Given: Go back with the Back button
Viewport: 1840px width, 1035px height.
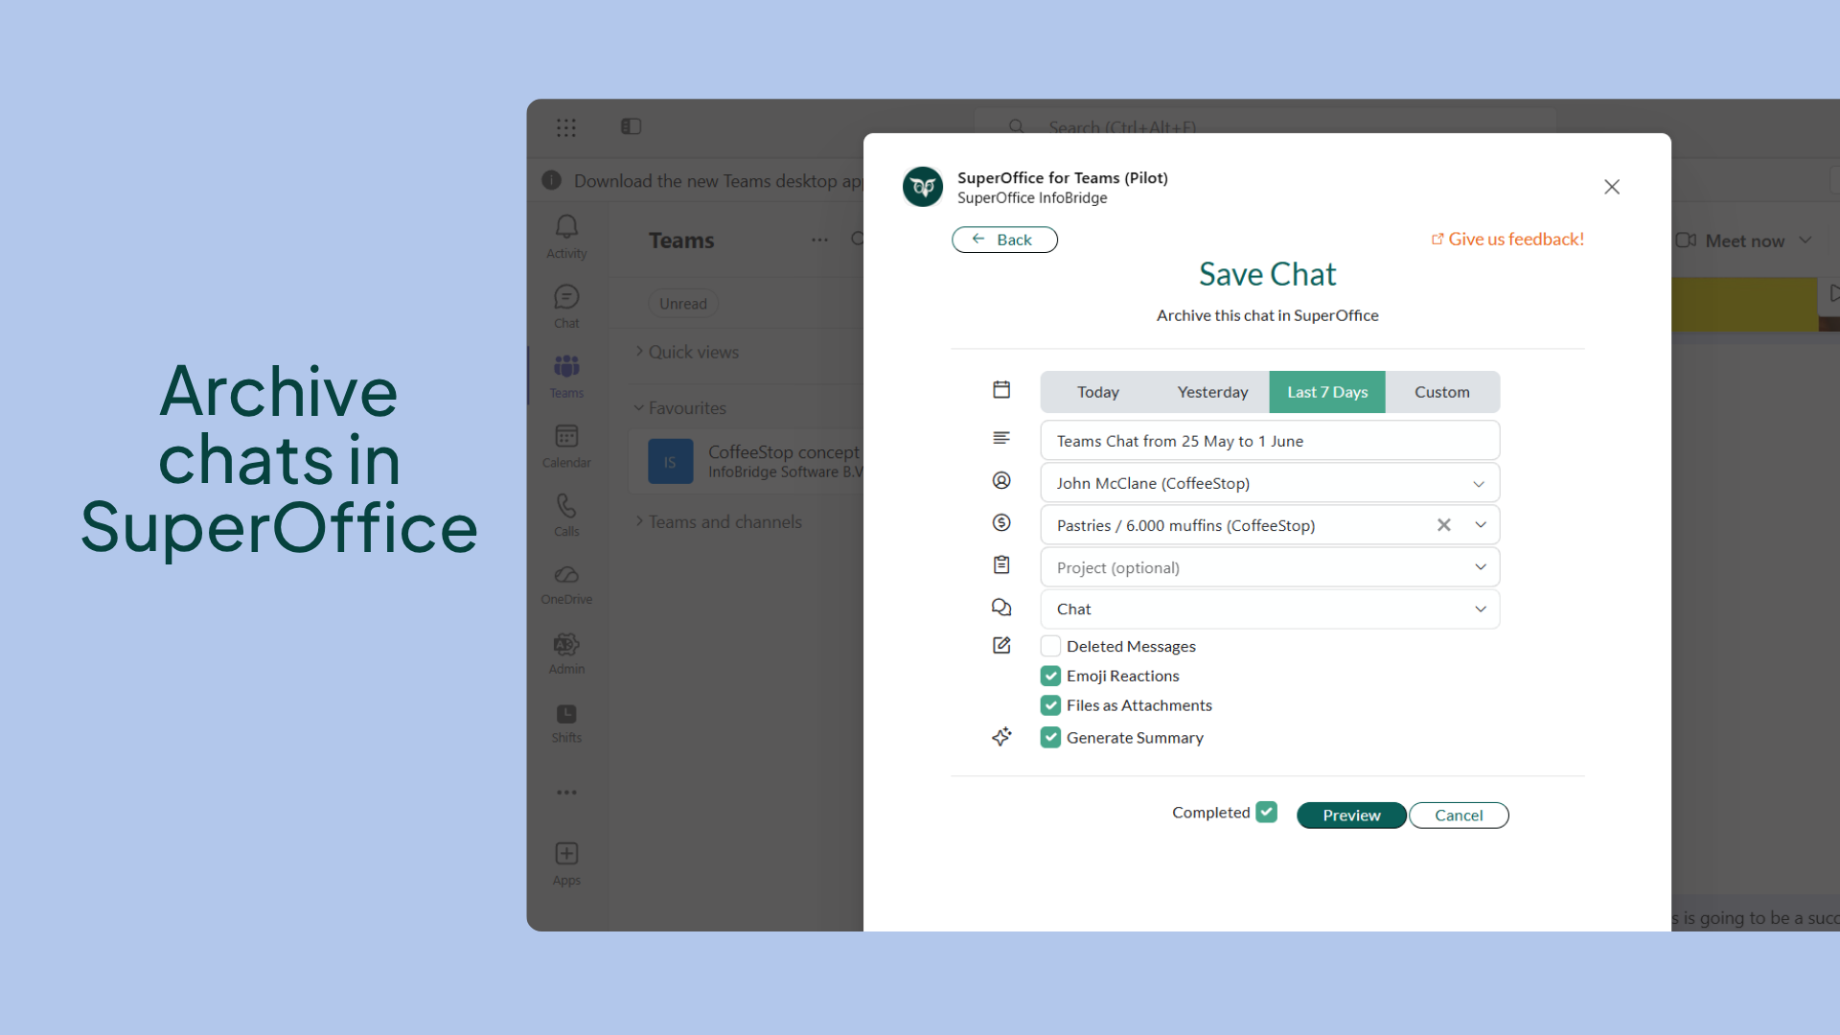Looking at the screenshot, I should point(1004,240).
